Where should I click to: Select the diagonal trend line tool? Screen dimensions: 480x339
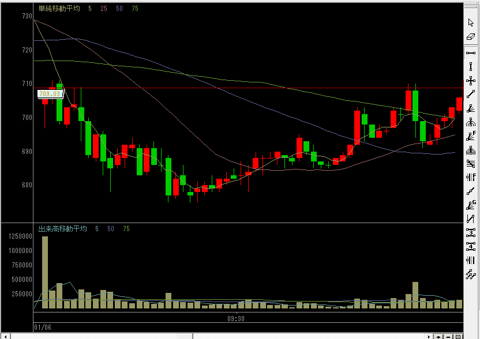[x=471, y=95]
